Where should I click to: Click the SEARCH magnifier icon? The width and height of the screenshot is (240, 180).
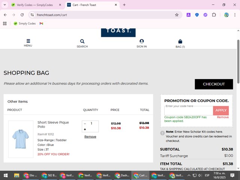[82, 41]
